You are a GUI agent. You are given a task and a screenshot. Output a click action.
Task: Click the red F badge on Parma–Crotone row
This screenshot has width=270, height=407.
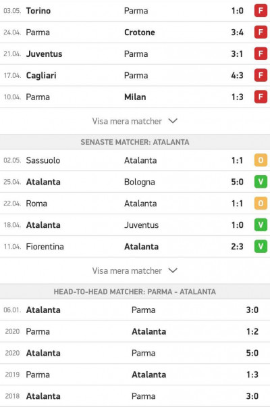(x=261, y=32)
